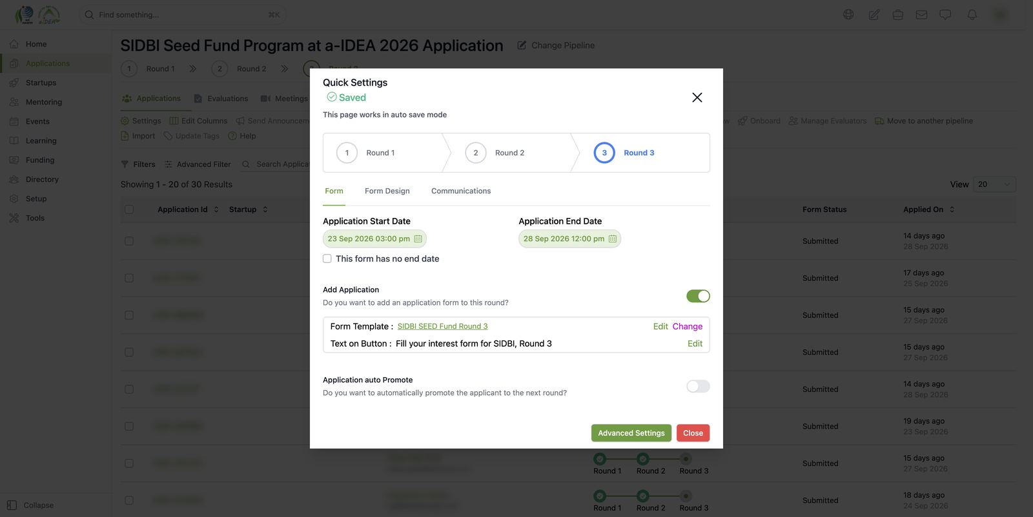
Task: Select Round 2 step in Quick Settings
Action: point(495,153)
